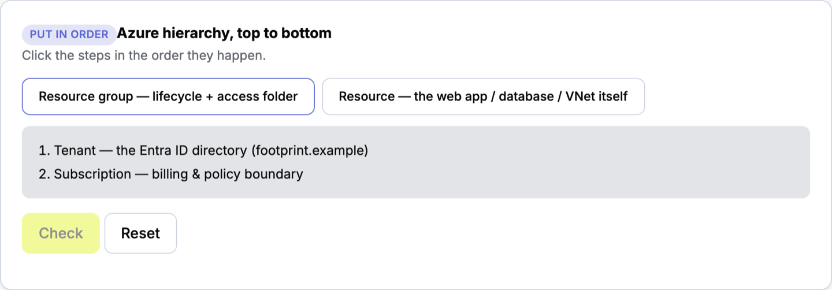Click the PUT IN ORDER badge
Viewport: 832px width, 290px height.
coord(69,34)
